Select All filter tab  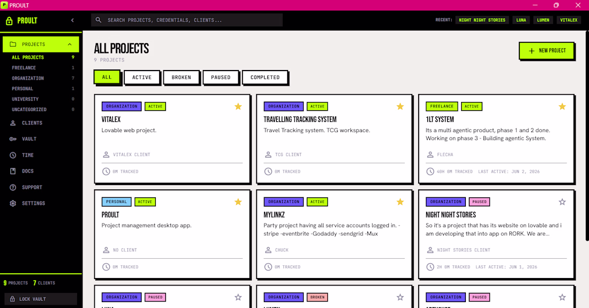(107, 77)
